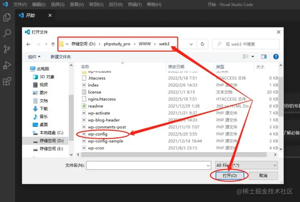Screen dimensions: 300x202
Task: Open Source Control view in activity bar
Action: 7,49
